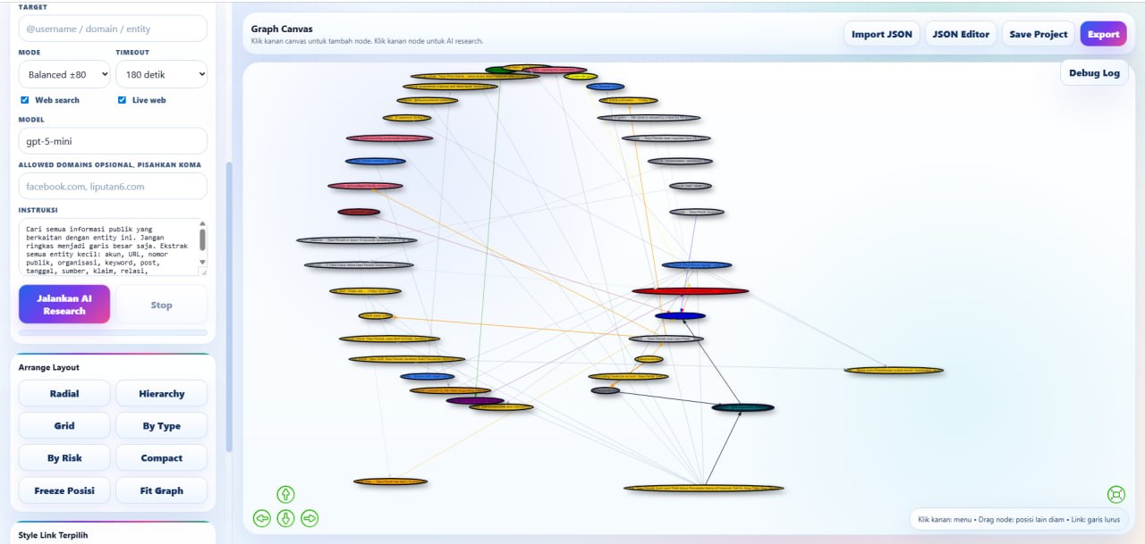This screenshot has width=1145, height=544.
Task: Click the Freeze Posisi button
Action: coord(64,490)
